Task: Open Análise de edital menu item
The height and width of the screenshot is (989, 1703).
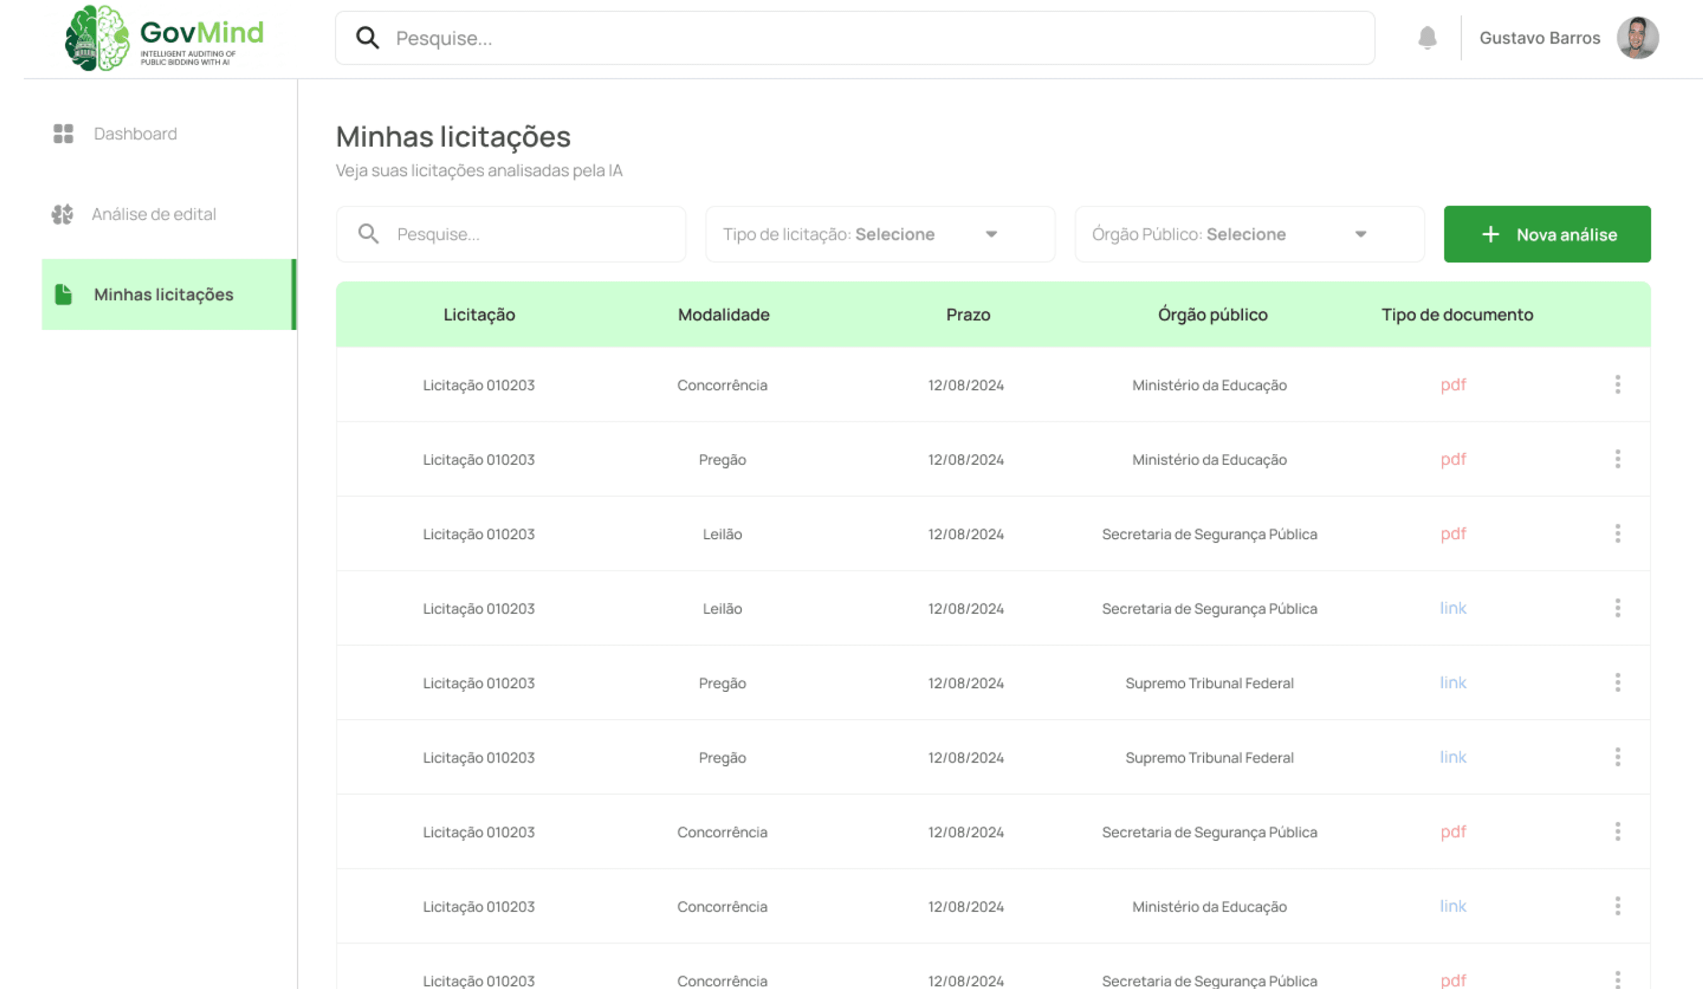Action: point(153,214)
